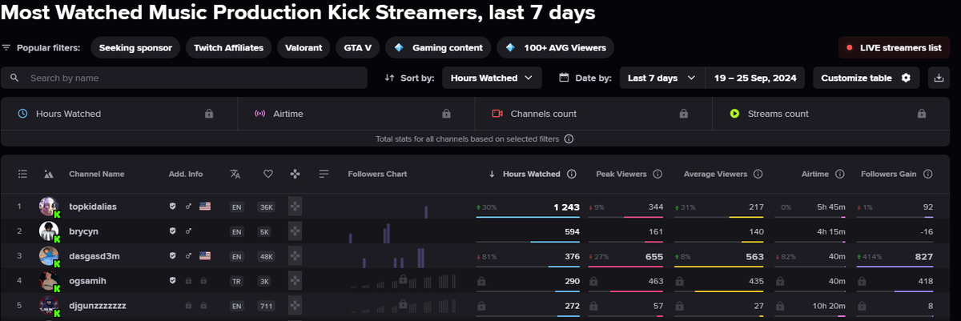The image size is (961, 321).
Task: Click info icon beside Followers Gain header
Action: tap(927, 174)
